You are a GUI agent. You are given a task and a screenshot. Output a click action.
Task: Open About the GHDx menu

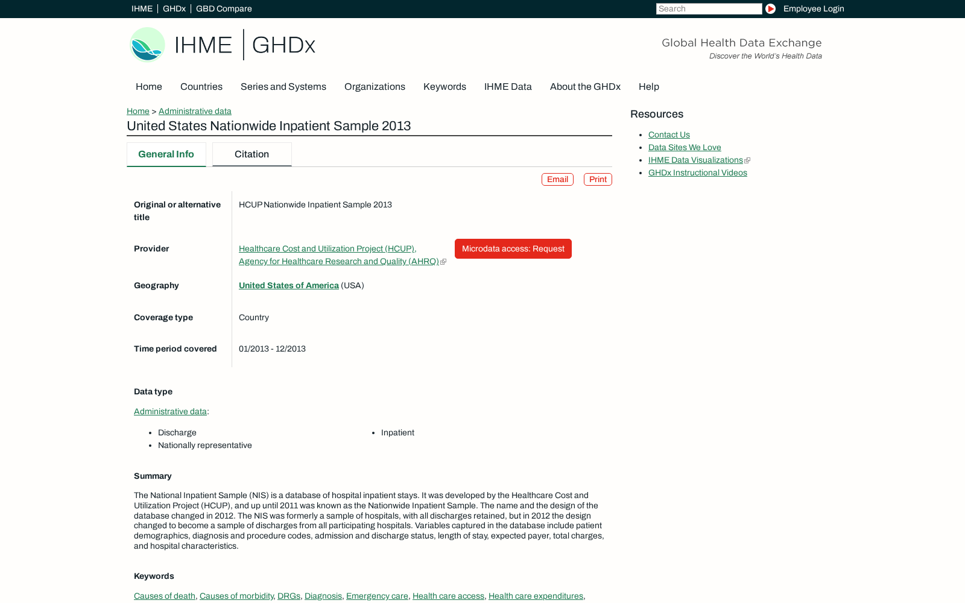point(585,86)
